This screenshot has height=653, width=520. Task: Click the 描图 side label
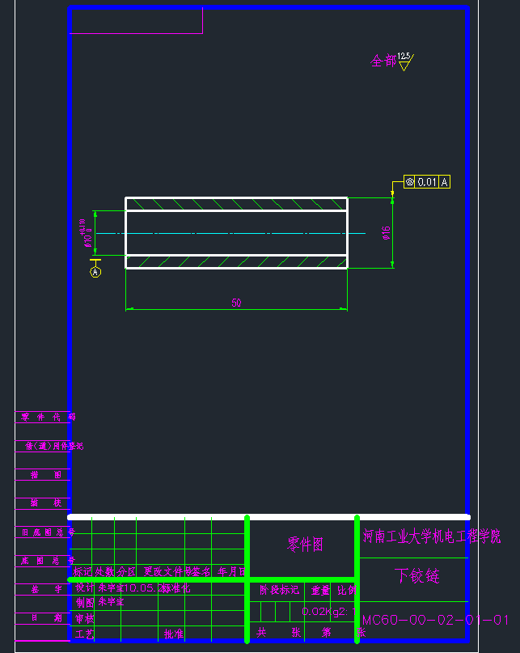click(x=46, y=475)
